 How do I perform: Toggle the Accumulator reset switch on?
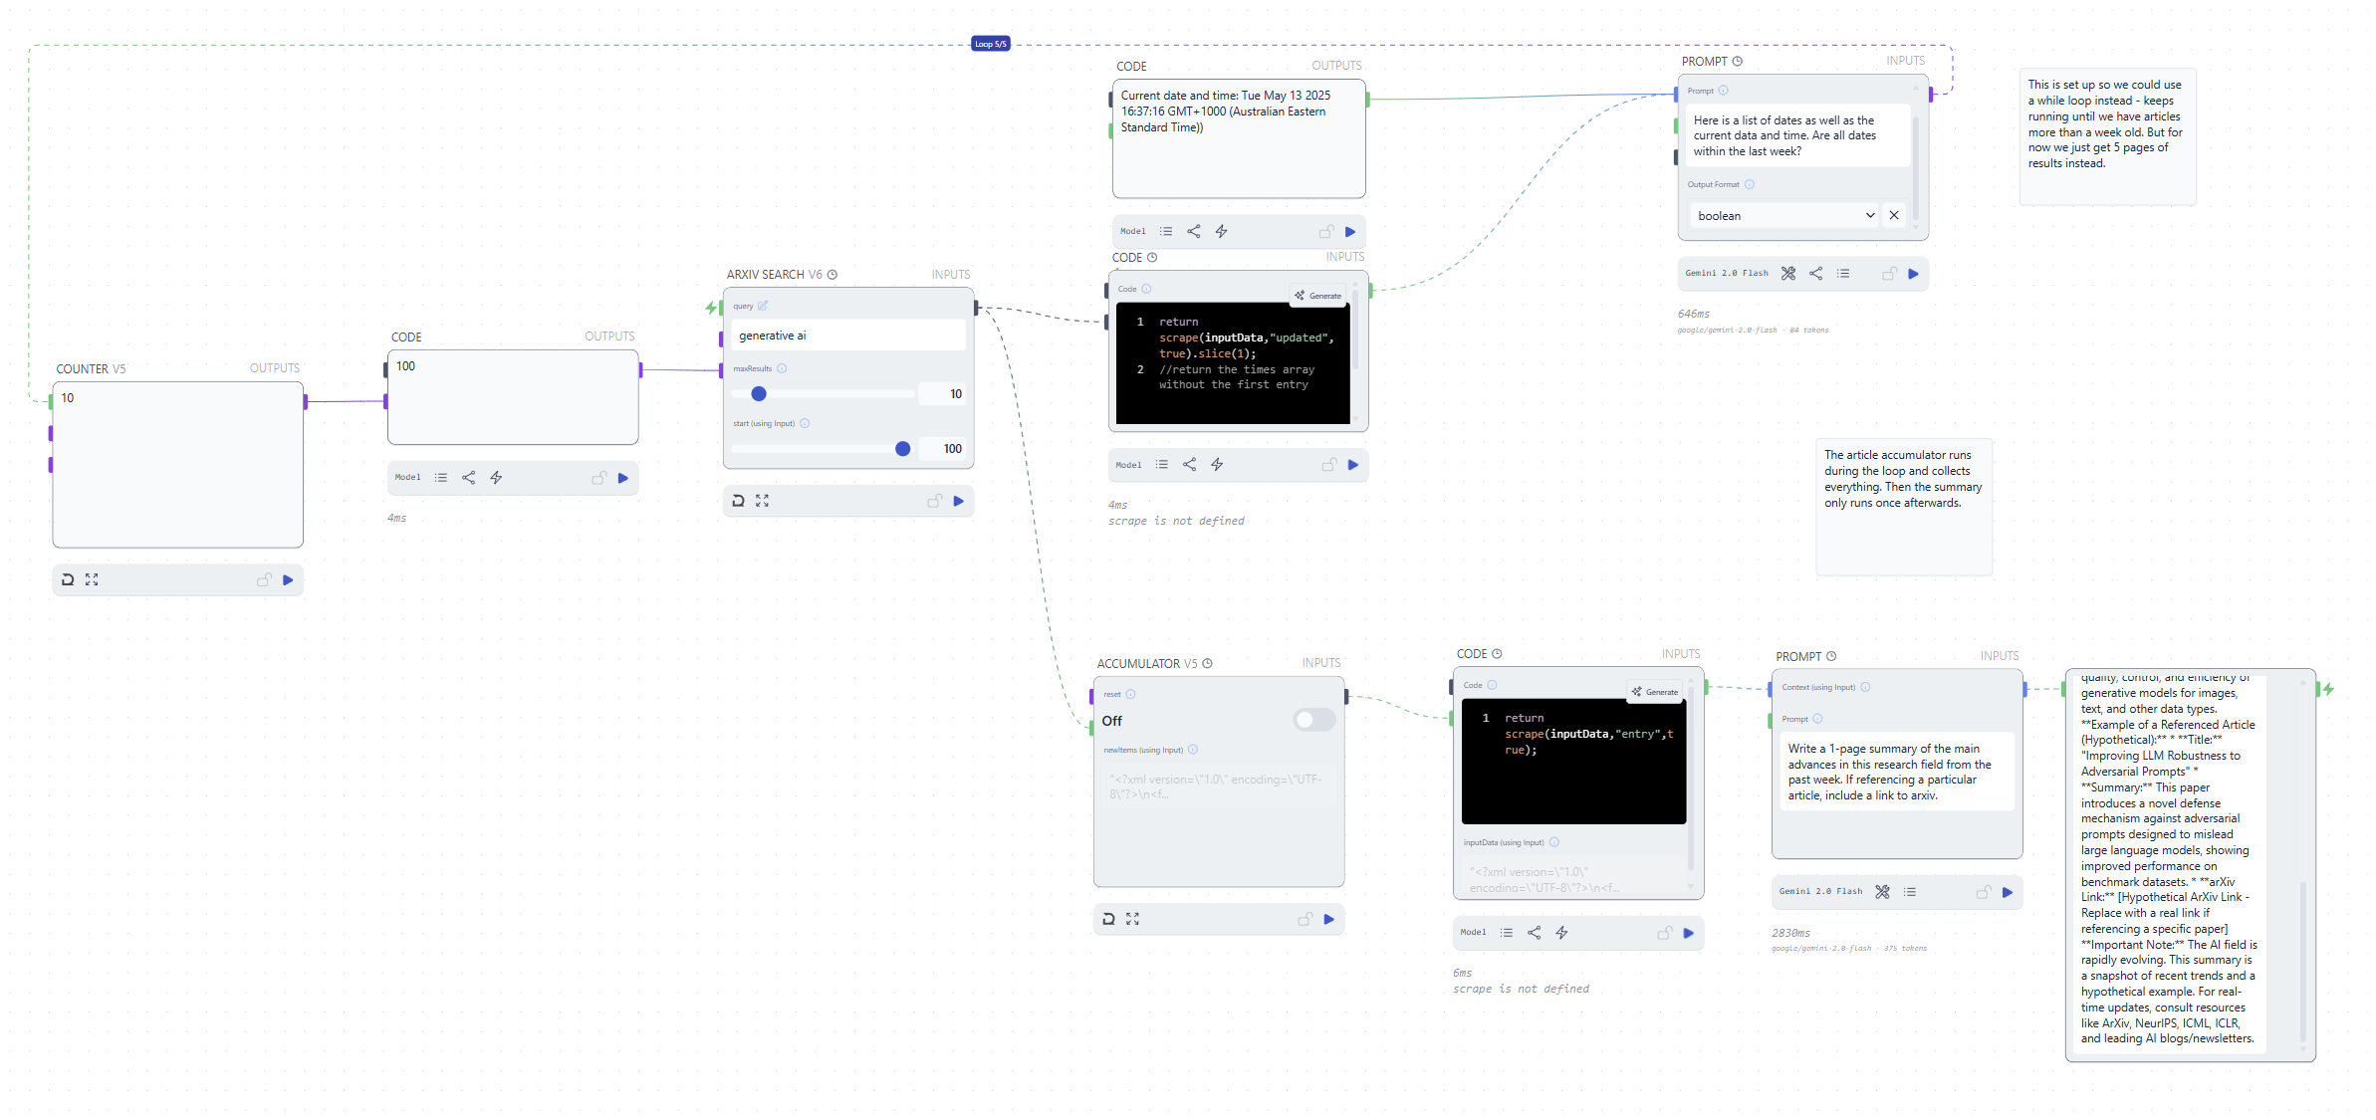(x=1313, y=720)
